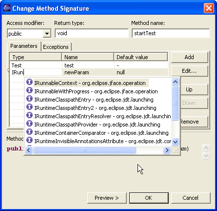Click interface icon beside IRunnableContext
Image resolution: width=217 pixels, height=211 pixels.
click(x=29, y=82)
